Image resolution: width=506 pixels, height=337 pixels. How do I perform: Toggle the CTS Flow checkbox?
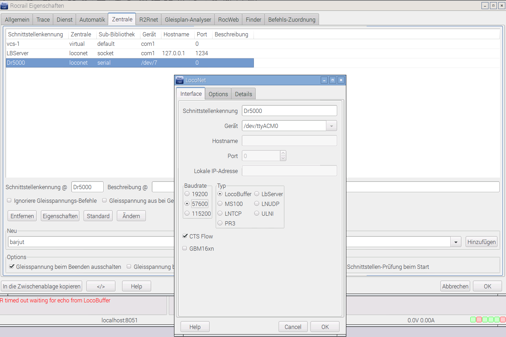point(185,236)
